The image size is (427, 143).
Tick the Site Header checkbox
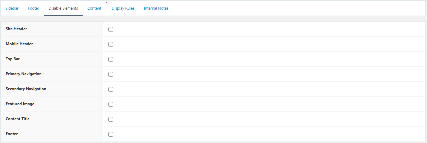point(111,29)
